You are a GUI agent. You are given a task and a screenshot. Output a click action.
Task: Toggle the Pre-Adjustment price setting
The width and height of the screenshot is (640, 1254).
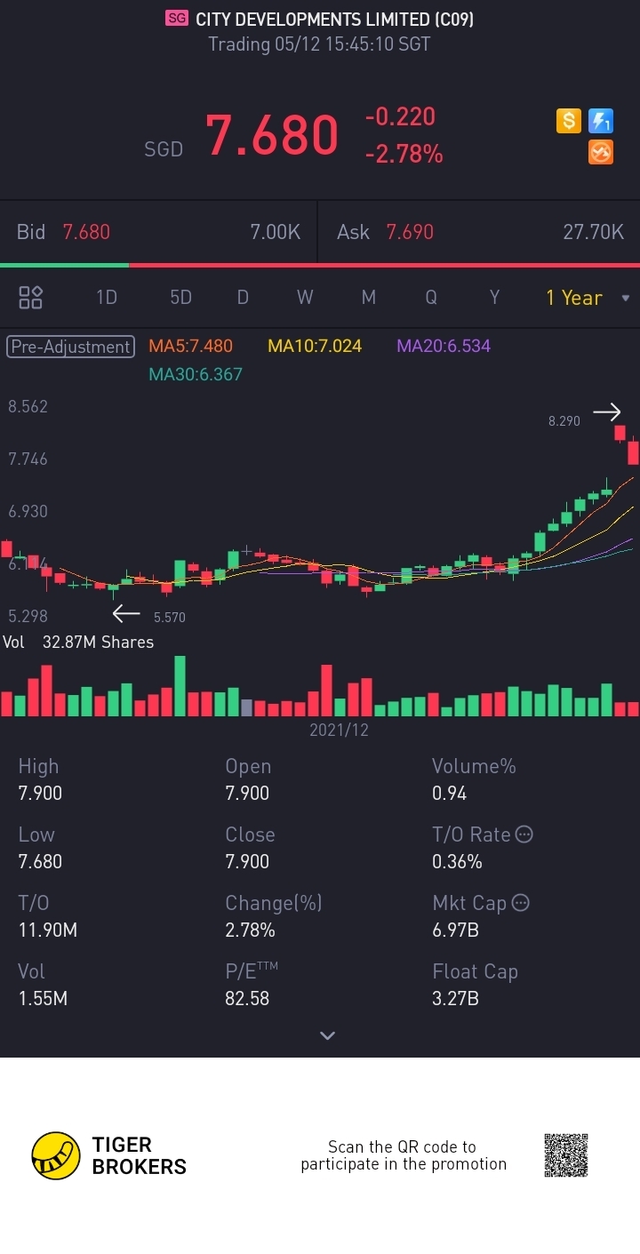70,347
